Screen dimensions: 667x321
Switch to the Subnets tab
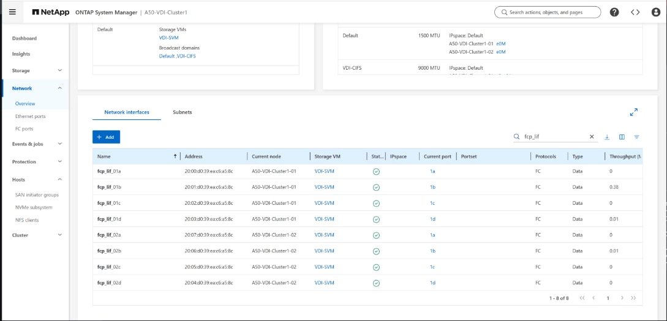182,113
